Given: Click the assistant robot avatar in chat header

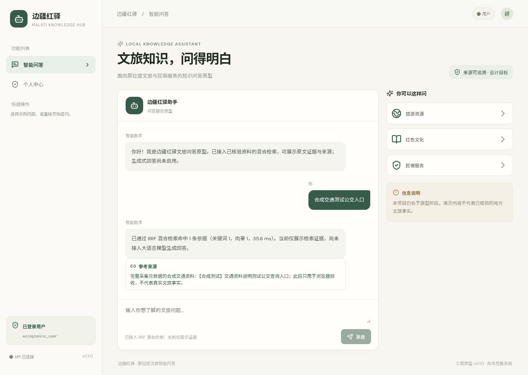Looking at the screenshot, I should coord(134,106).
